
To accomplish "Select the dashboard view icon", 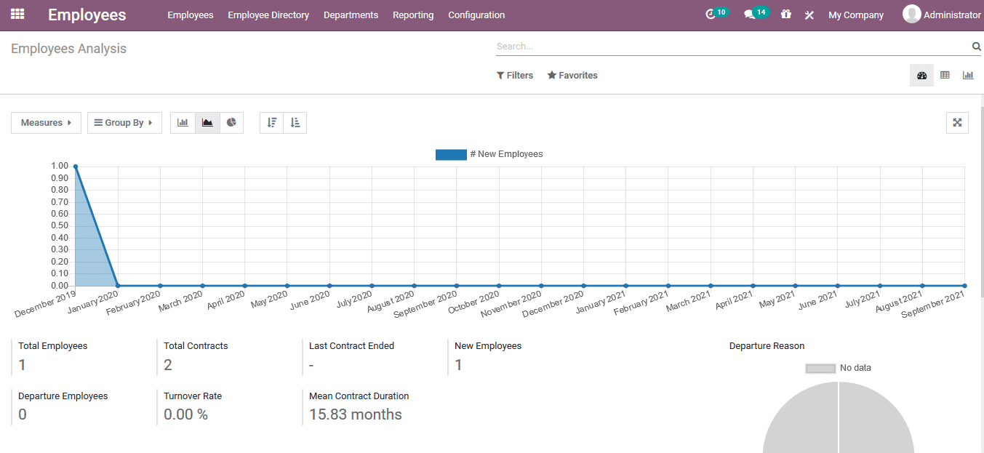I will click(921, 75).
